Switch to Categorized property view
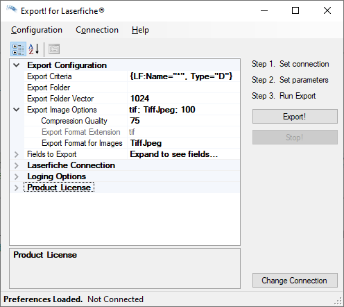Viewport: 344px width, 307px height. coord(18,49)
